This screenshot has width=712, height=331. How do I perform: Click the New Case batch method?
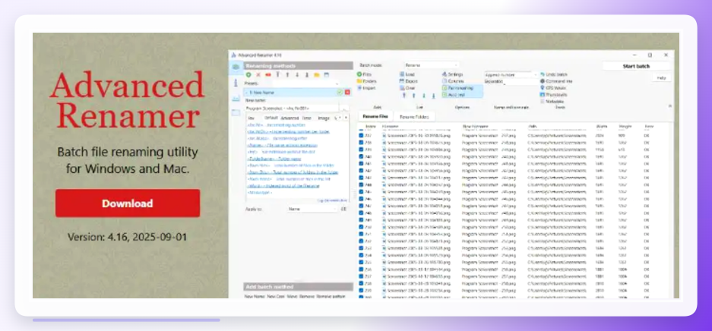tap(275, 296)
